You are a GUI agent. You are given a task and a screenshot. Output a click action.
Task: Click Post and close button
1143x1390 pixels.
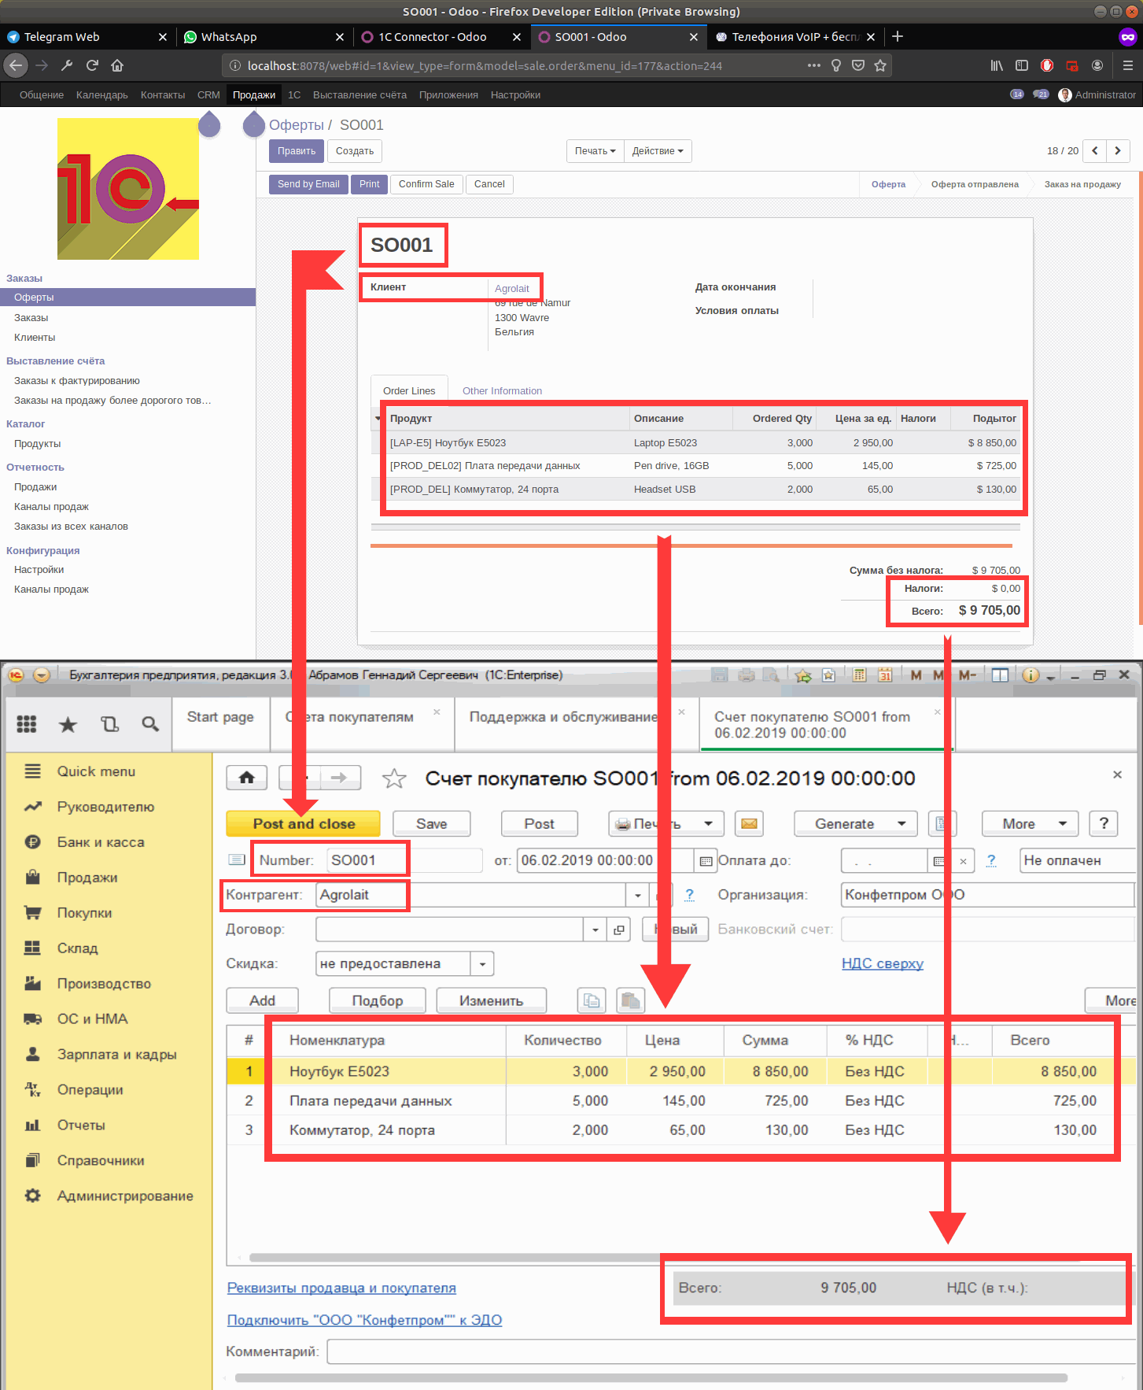(x=304, y=823)
